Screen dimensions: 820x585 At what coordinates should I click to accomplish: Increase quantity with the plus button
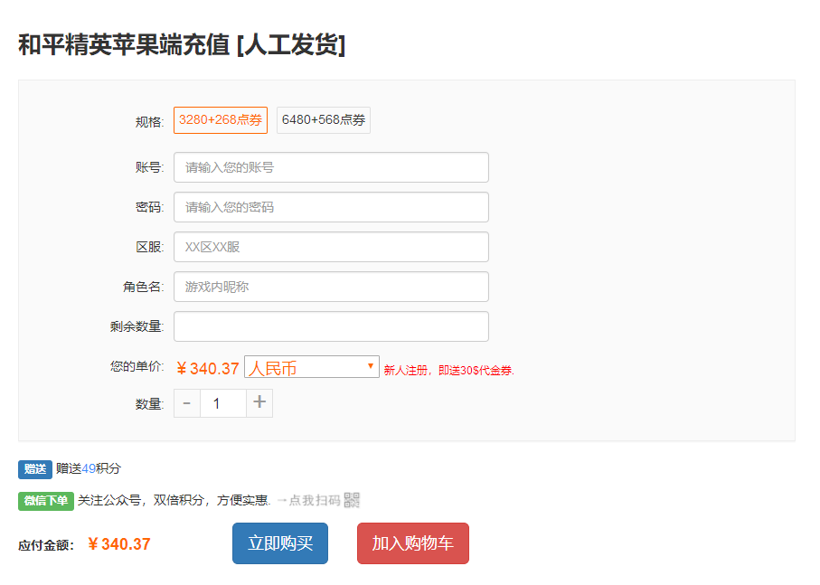coord(259,403)
